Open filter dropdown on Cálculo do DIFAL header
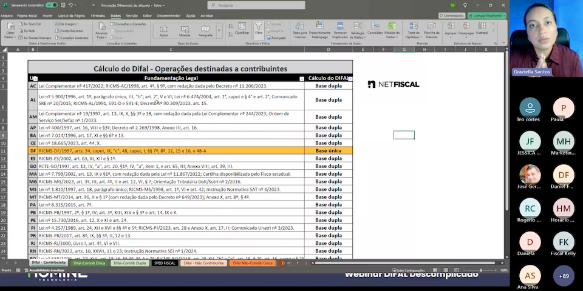The width and height of the screenshot is (583, 291). point(350,79)
